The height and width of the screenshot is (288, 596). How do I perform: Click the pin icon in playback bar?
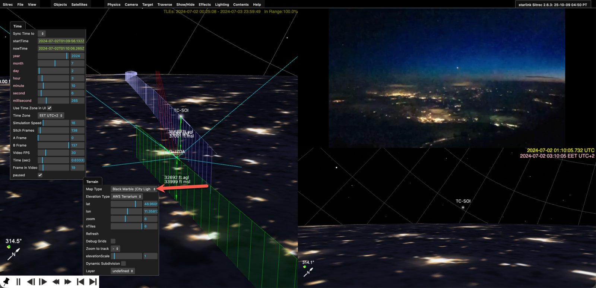(6, 281)
